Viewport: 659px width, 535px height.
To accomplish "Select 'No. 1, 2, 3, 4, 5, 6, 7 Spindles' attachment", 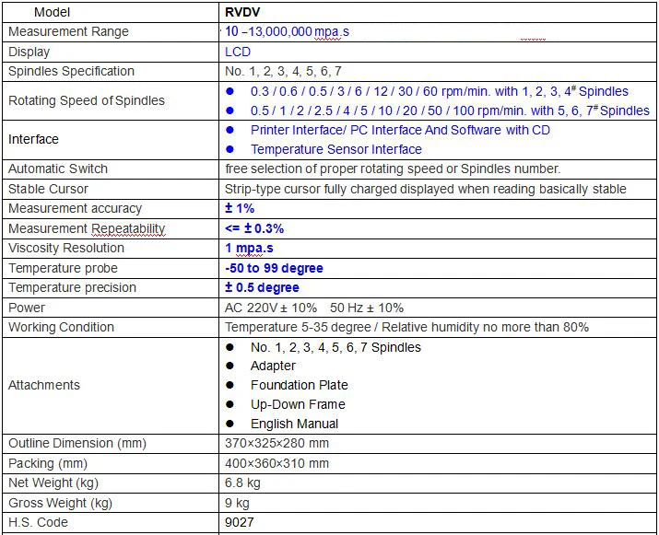I will (335, 347).
